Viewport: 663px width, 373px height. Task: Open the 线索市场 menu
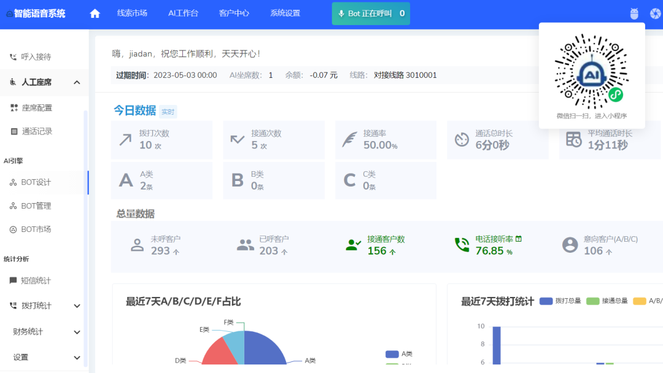point(133,13)
